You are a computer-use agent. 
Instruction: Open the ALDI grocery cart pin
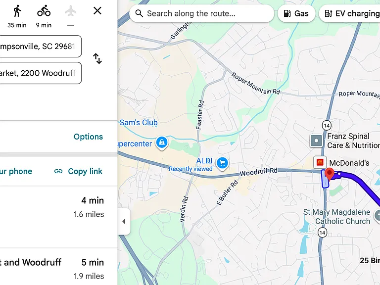(x=223, y=163)
